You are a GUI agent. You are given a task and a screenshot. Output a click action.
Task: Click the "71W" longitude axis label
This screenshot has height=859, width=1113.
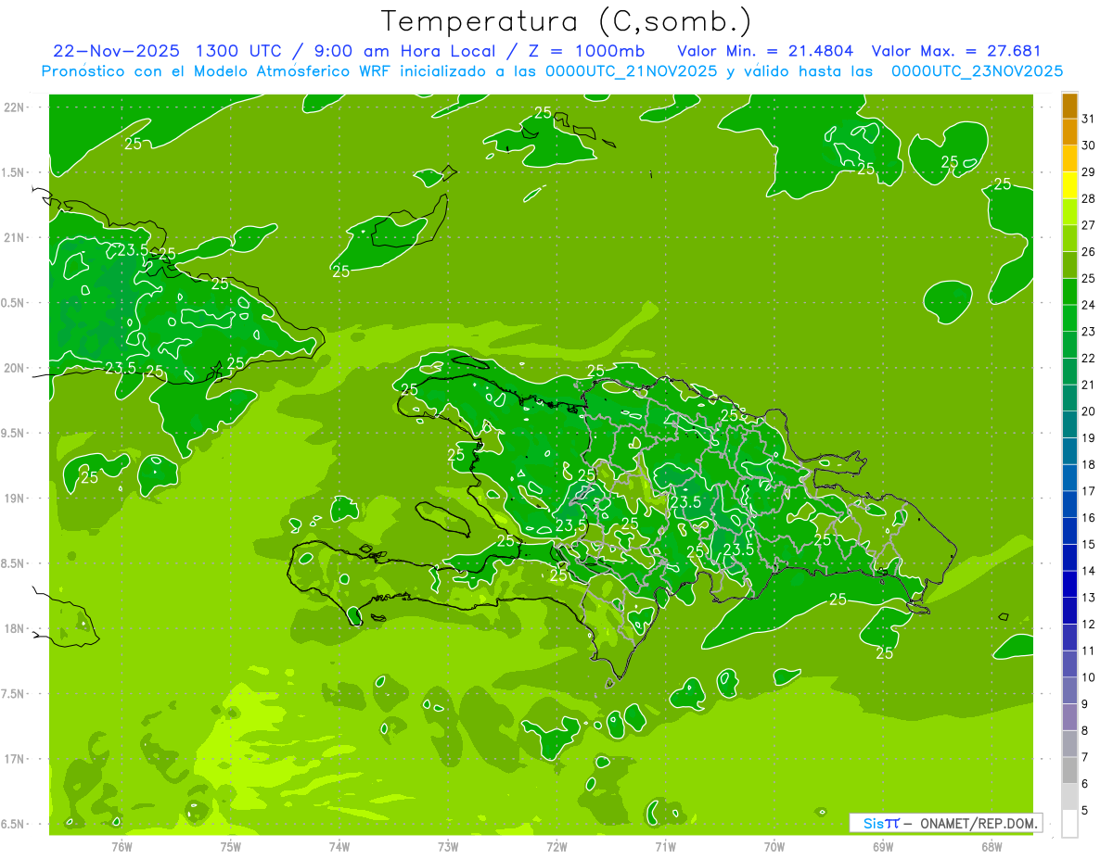(x=665, y=846)
